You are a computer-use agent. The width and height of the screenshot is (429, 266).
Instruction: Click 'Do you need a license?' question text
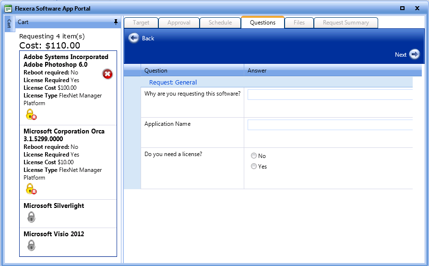click(173, 154)
